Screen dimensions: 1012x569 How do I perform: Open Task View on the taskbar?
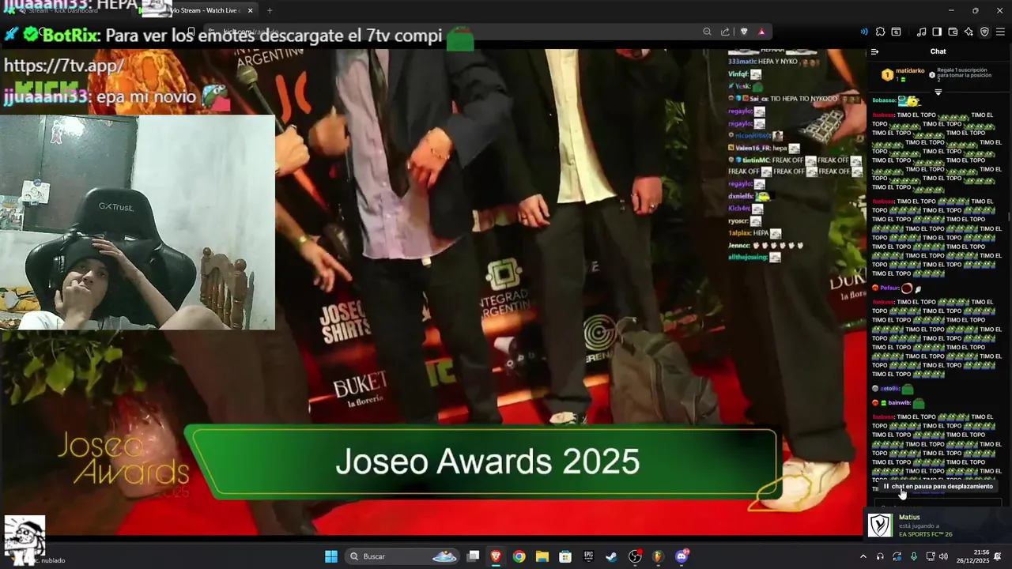pos(473,556)
